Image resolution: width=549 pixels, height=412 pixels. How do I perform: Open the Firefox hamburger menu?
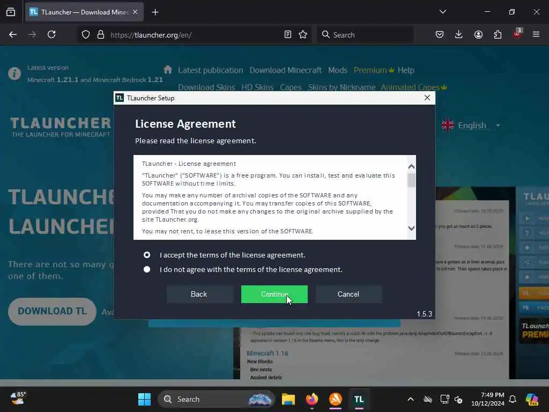pos(536,34)
